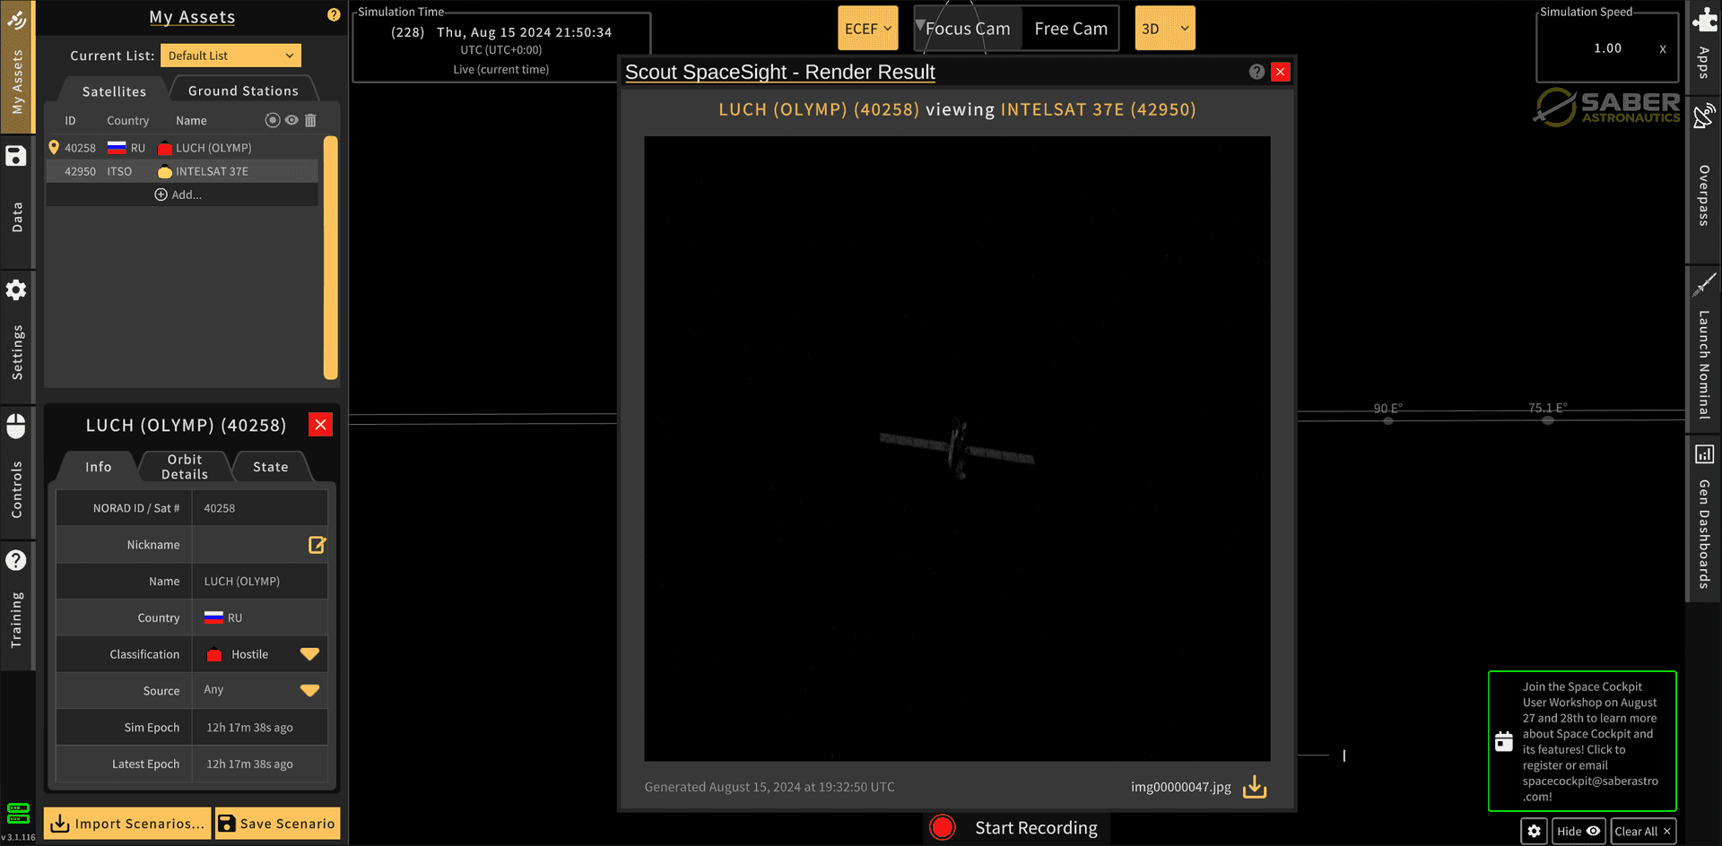This screenshot has width=1722, height=846.
Task: Open the ECEF reference frame dropdown
Action: pyautogui.click(x=868, y=29)
